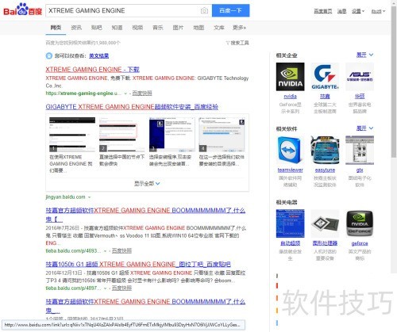397x332 pixels.
Task: Open the nvidia text link
Action: [290, 96]
